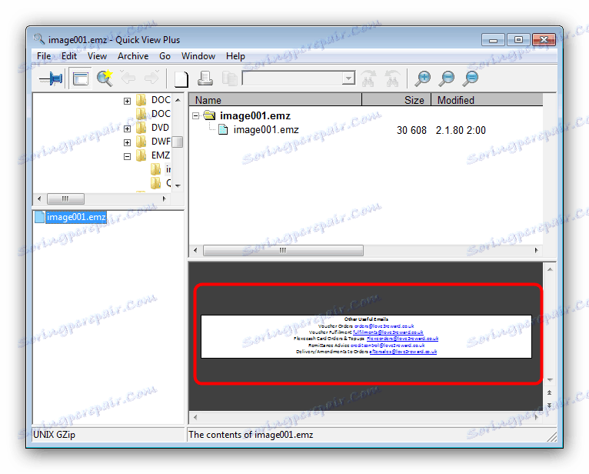Click the zoom out magnifier icon
Viewport: 589px width, 474px height.
click(447, 78)
